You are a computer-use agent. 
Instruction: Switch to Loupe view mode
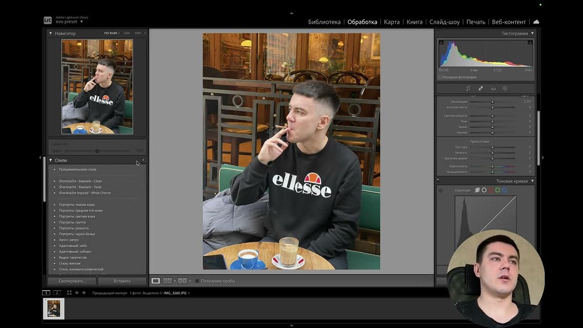coord(156,281)
